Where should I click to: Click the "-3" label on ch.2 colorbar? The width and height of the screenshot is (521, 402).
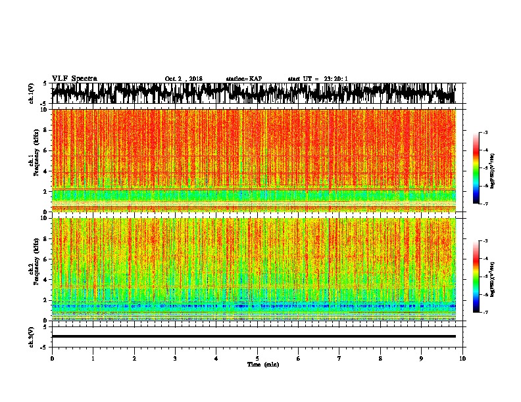pyautogui.click(x=485, y=241)
